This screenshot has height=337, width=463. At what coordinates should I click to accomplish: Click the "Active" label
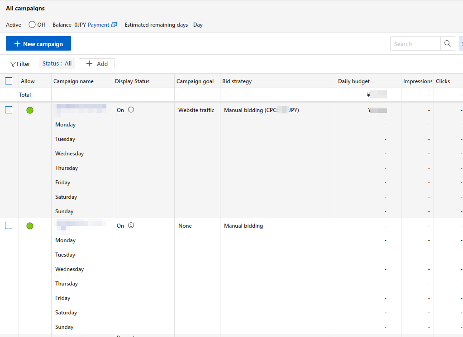(x=14, y=25)
